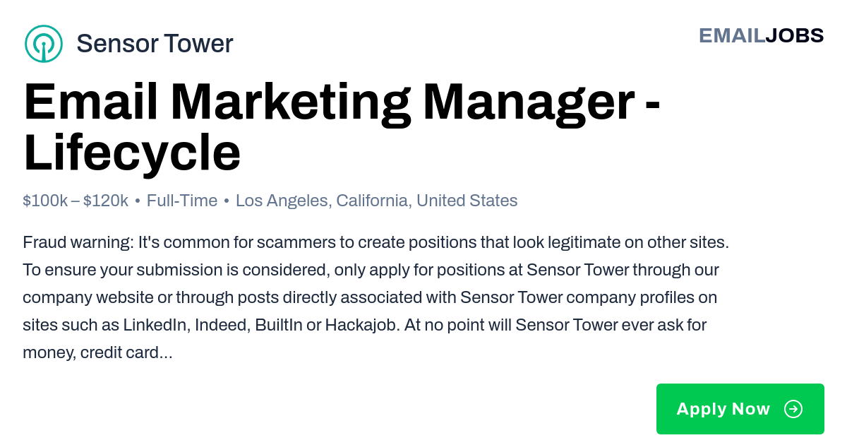Click the word LinkedIn in the description
The width and height of the screenshot is (847, 445).
pyautogui.click(x=157, y=325)
